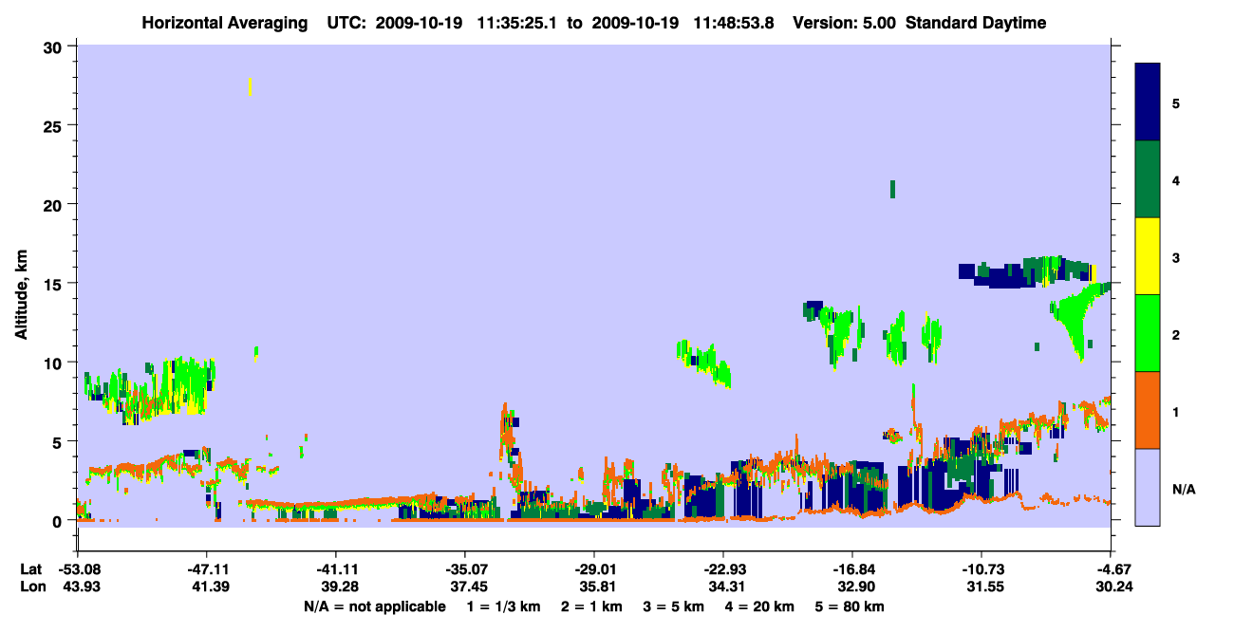Click the legend text '2 = 1 km'

[x=590, y=606]
